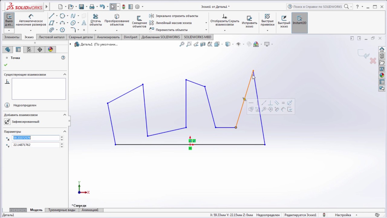Click Исправить эскиз tool
The image size is (387, 218).
[249, 22]
